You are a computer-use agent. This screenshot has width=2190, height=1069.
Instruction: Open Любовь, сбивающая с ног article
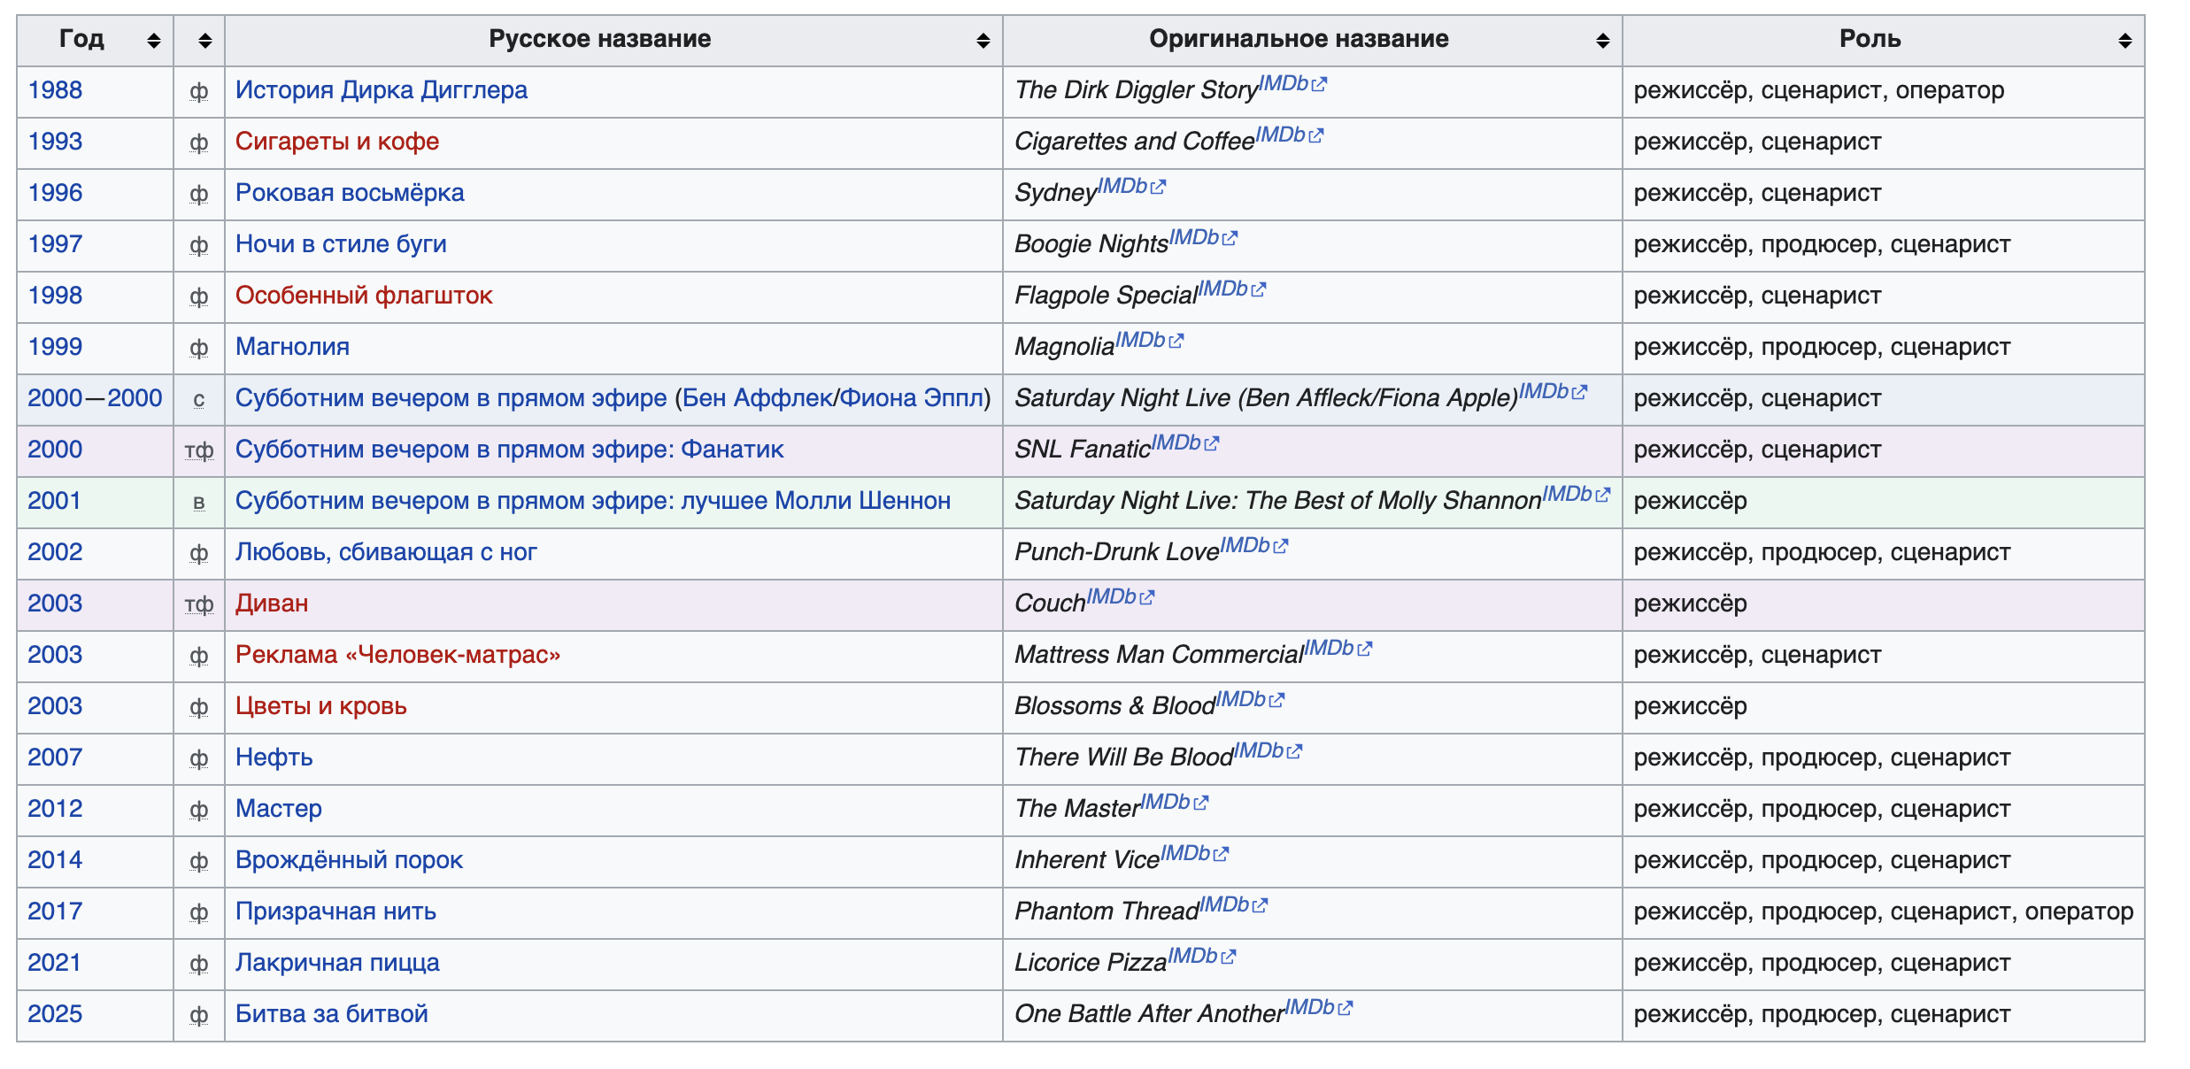click(x=385, y=552)
